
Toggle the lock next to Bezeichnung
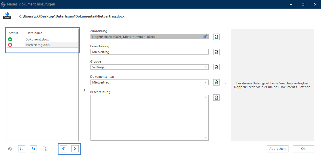coord(216,52)
